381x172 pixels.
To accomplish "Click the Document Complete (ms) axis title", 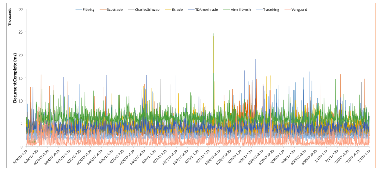I will (x=15, y=78).
